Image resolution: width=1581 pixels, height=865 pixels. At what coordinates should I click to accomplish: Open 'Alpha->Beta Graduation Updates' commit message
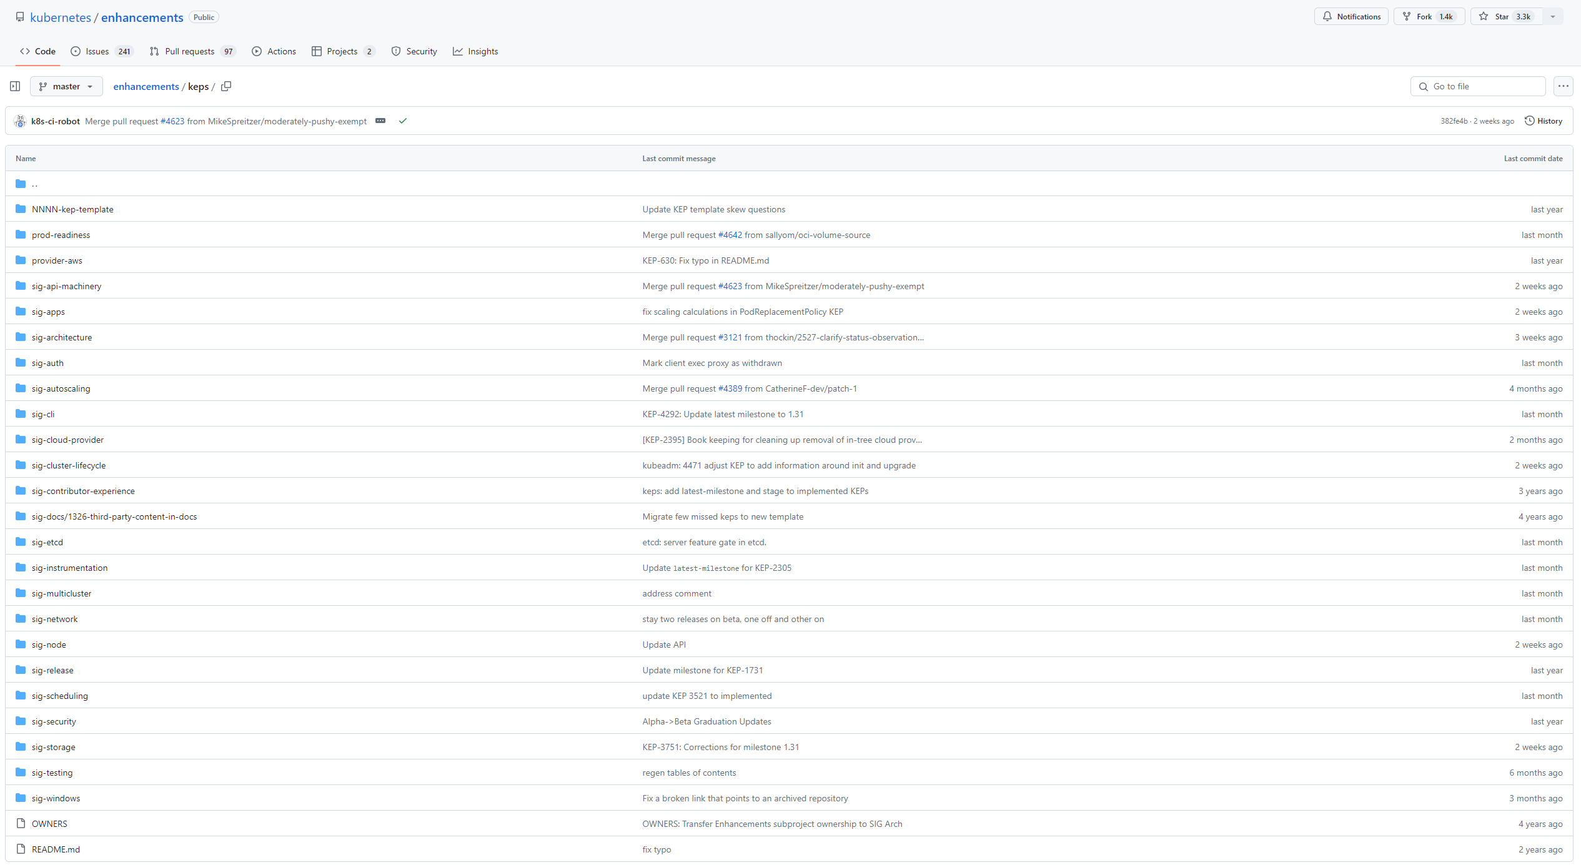click(x=706, y=721)
